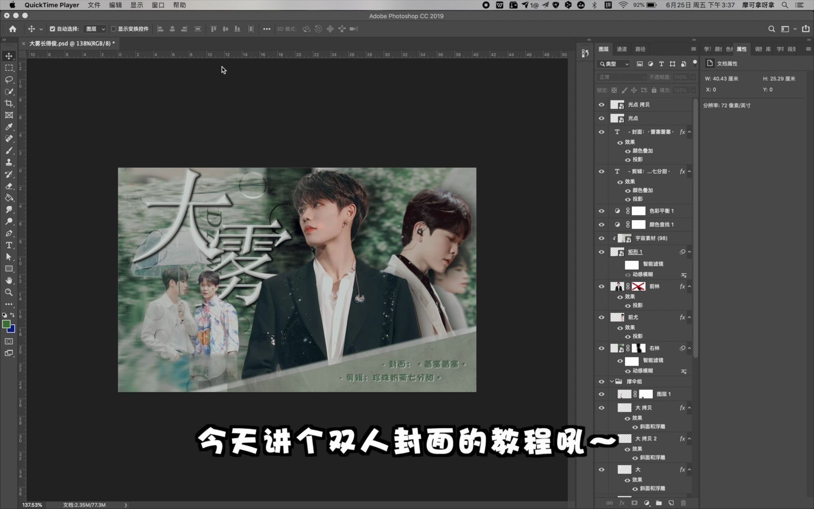The height and width of the screenshot is (509, 814).
Task: Open layer filter 类型 dropdown
Action: coord(614,64)
